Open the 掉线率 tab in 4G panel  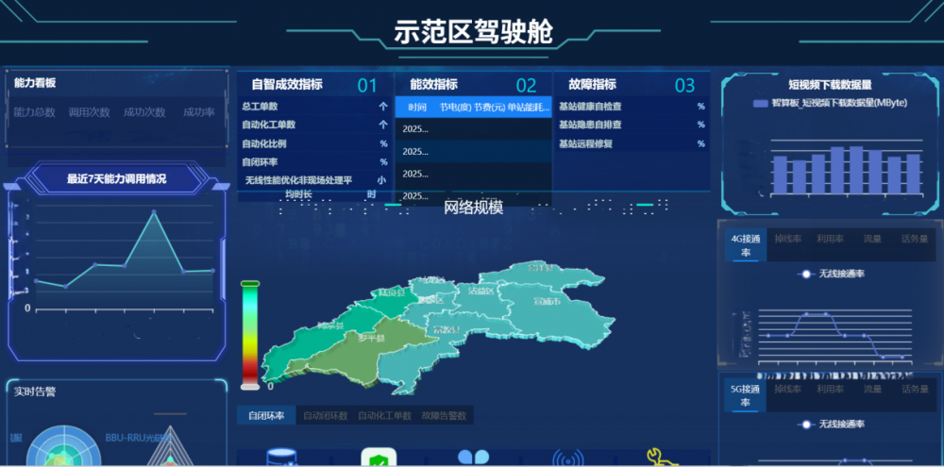tap(787, 240)
